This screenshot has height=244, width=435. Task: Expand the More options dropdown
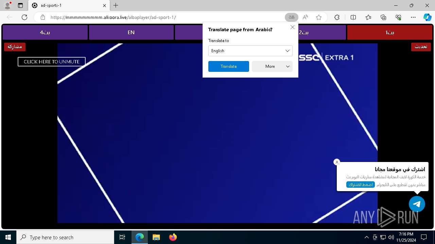[x=272, y=66]
